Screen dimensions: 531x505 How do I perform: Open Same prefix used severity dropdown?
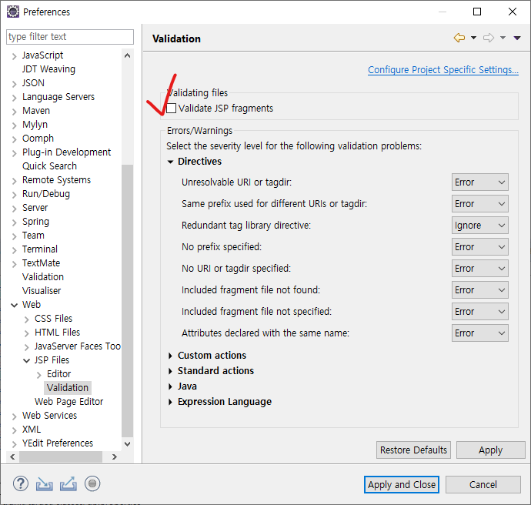pos(480,204)
